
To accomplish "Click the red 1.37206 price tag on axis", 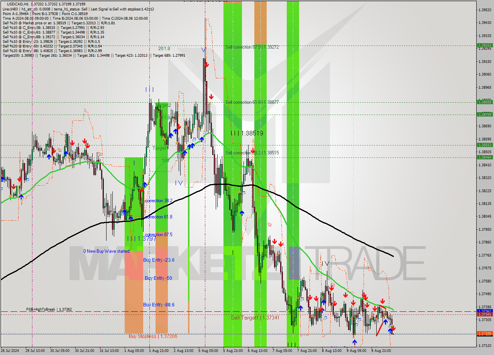I will coord(484,333).
